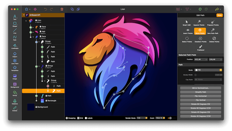Toggle the Grid display
232x131 pixels.
80,118
